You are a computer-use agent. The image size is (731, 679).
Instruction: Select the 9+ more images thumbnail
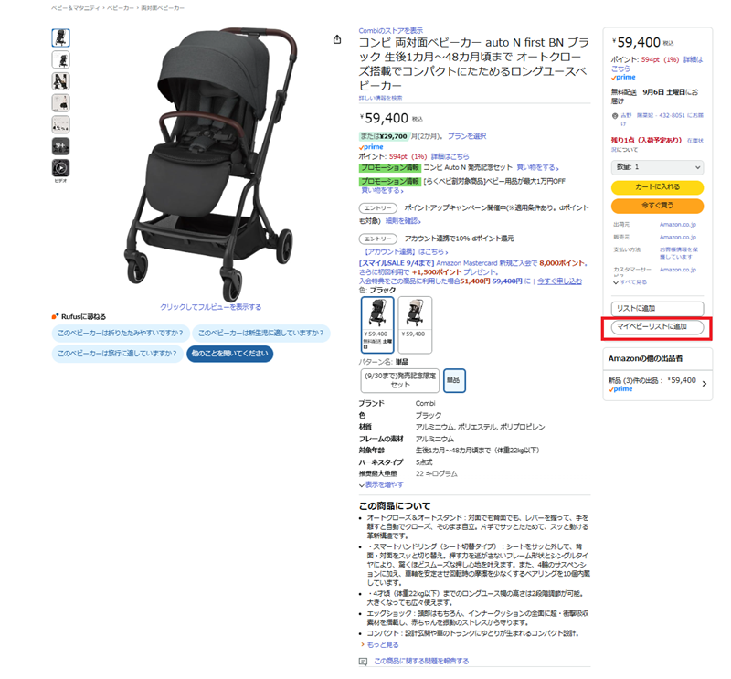point(60,146)
